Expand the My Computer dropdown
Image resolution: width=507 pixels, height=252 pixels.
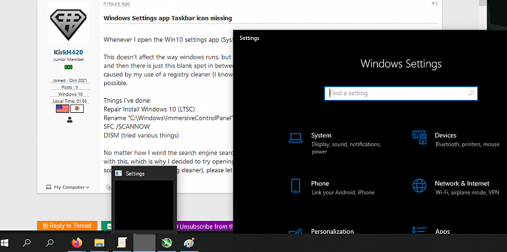(x=68, y=187)
